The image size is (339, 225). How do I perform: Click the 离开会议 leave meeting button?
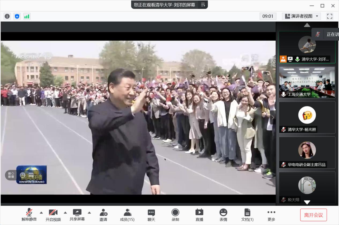point(314,215)
